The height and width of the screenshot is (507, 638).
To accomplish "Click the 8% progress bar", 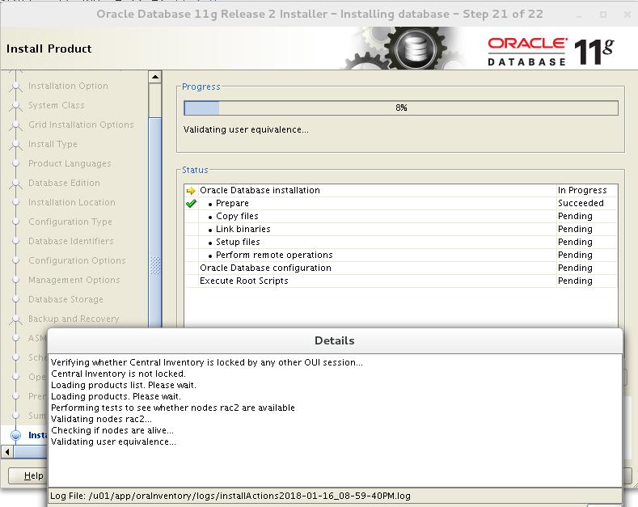I will click(401, 108).
